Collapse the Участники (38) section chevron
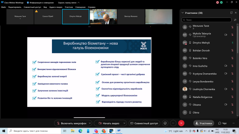 tap(183, 13)
